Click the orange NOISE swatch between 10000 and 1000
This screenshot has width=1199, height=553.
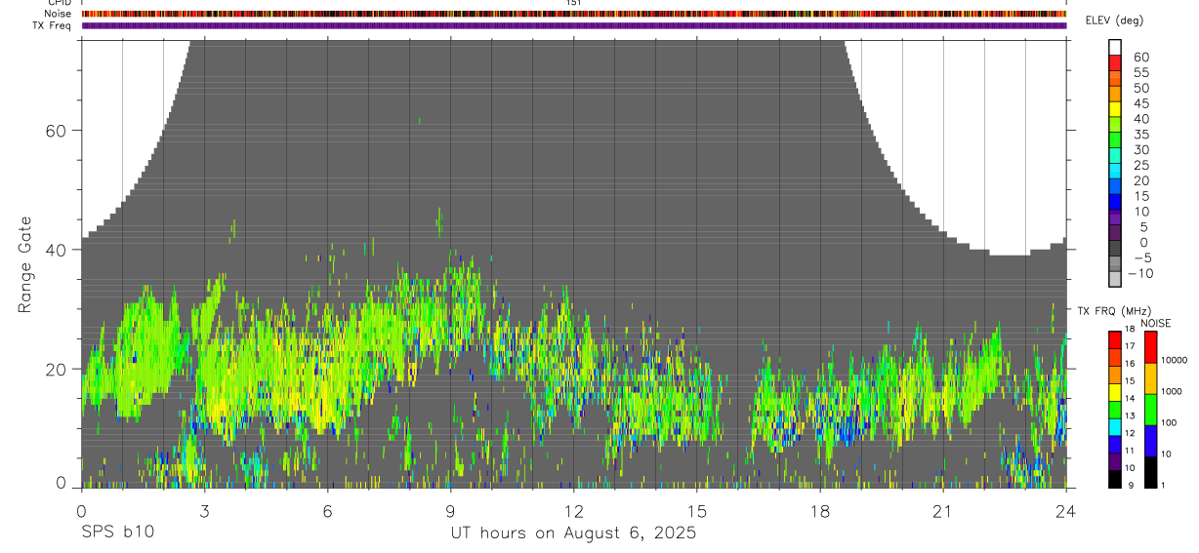click(1151, 377)
